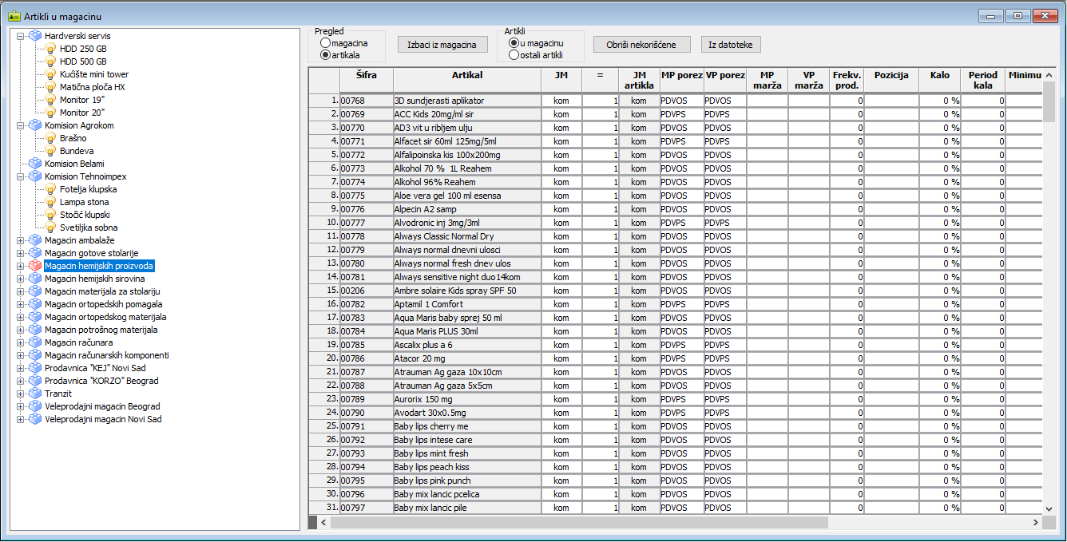Click the Artikal column header
The image size is (1067, 542).
[x=467, y=80]
